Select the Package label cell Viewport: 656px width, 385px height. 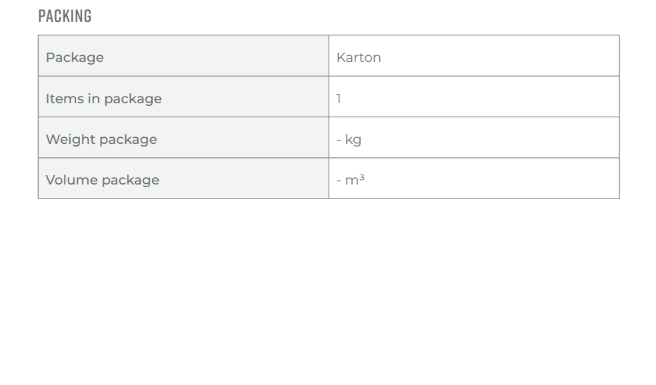183,55
